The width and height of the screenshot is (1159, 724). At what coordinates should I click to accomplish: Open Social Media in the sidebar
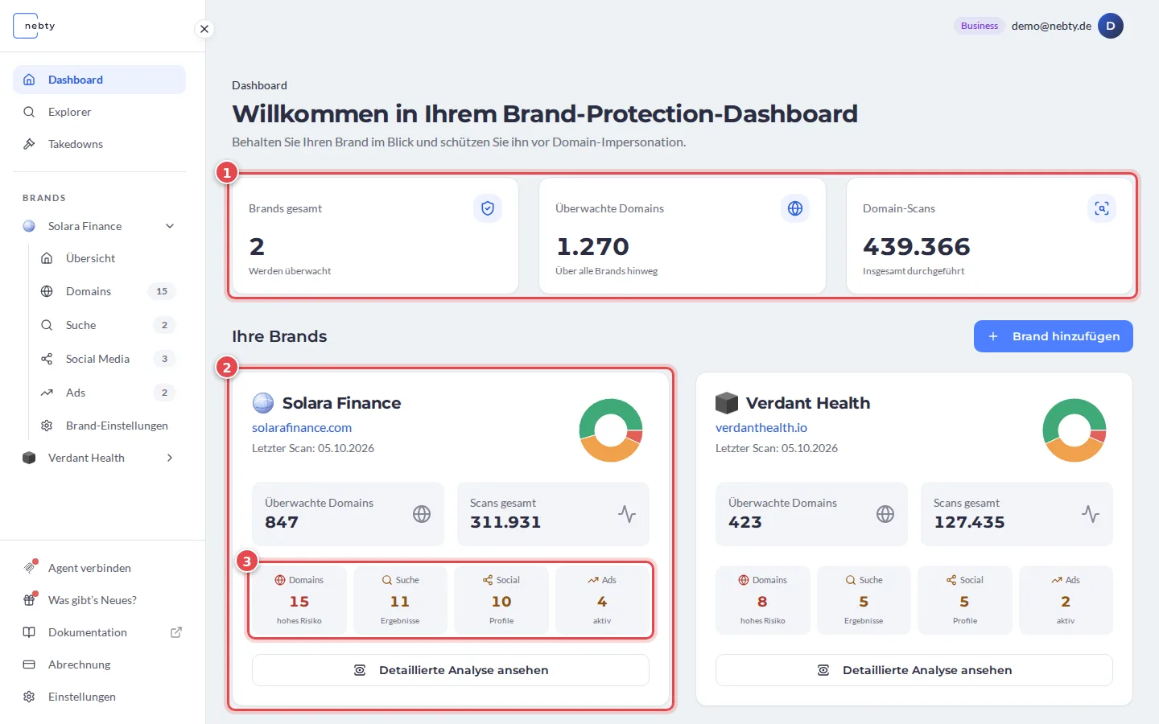click(108, 359)
